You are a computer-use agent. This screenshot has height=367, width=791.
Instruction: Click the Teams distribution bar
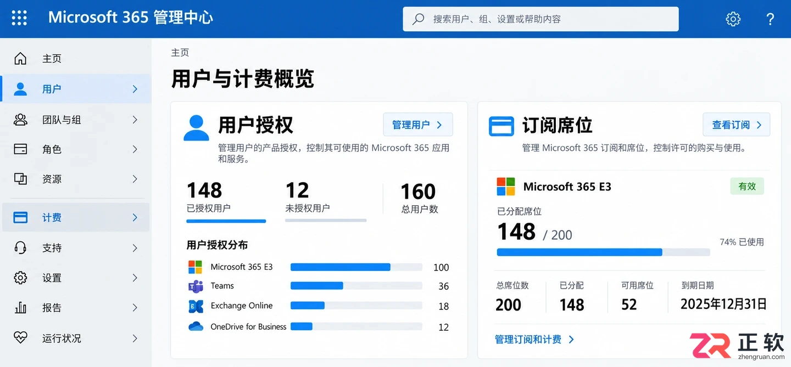pos(356,286)
